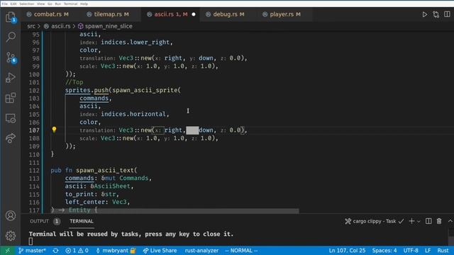This screenshot has height=255, width=454.
Task: Click rust-analyzer status bar item
Action: (201, 251)
